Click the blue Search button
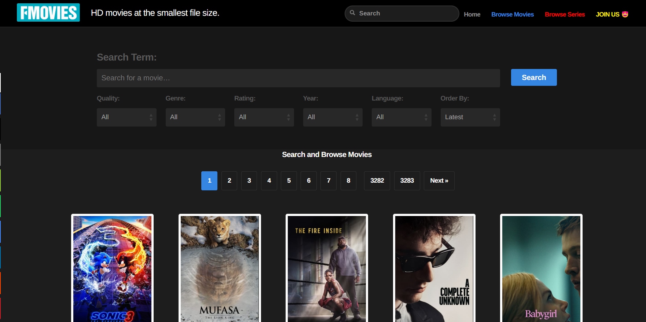This screenshot has width=646, height=322. point(534,77)
